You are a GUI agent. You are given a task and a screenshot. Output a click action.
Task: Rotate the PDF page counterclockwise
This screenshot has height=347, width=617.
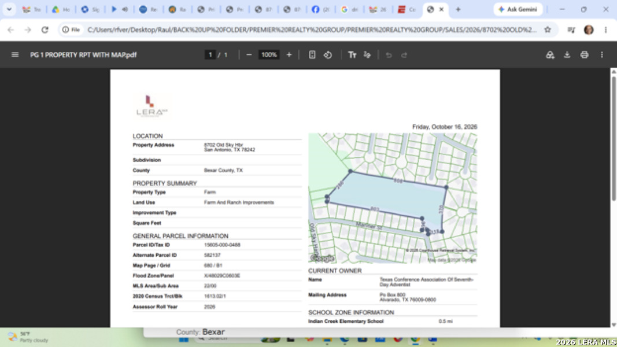[x=328, y=55]
